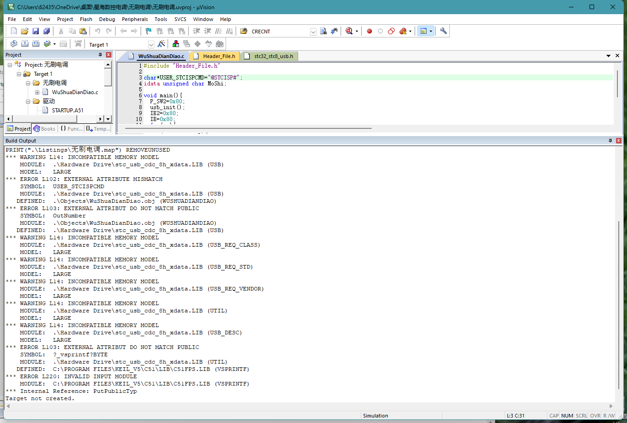Viewport: 627px width, 423px height.
Task: Click the Cut scissors icon
Action: (61, 31)
